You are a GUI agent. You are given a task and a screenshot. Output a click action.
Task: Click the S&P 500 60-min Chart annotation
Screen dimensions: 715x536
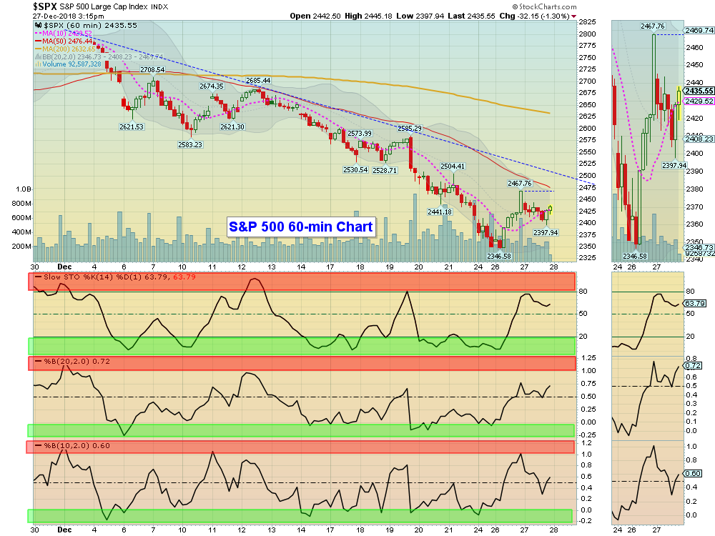(x=300, y=227)
